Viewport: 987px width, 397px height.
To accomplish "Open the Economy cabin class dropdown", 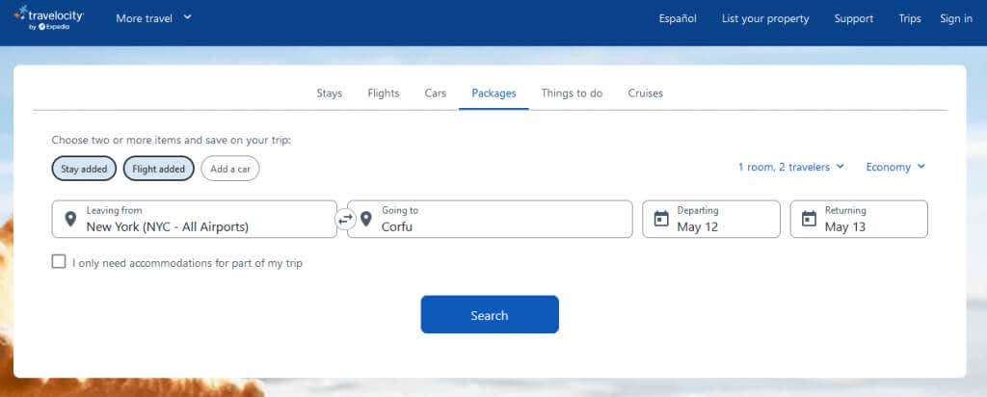I will 895,167.
